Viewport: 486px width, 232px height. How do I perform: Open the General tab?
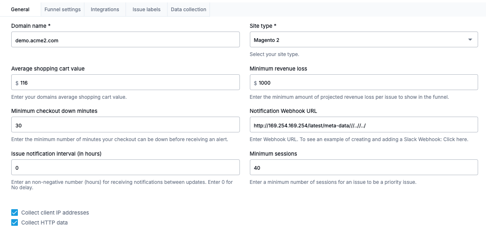coord(20,9)
